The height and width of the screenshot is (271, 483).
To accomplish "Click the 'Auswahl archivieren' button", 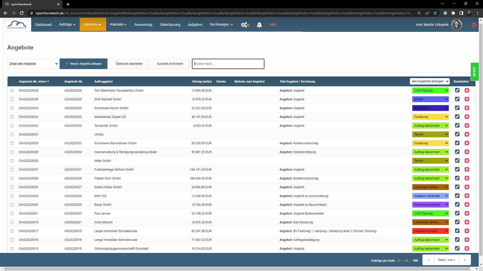I will (170, 64).
